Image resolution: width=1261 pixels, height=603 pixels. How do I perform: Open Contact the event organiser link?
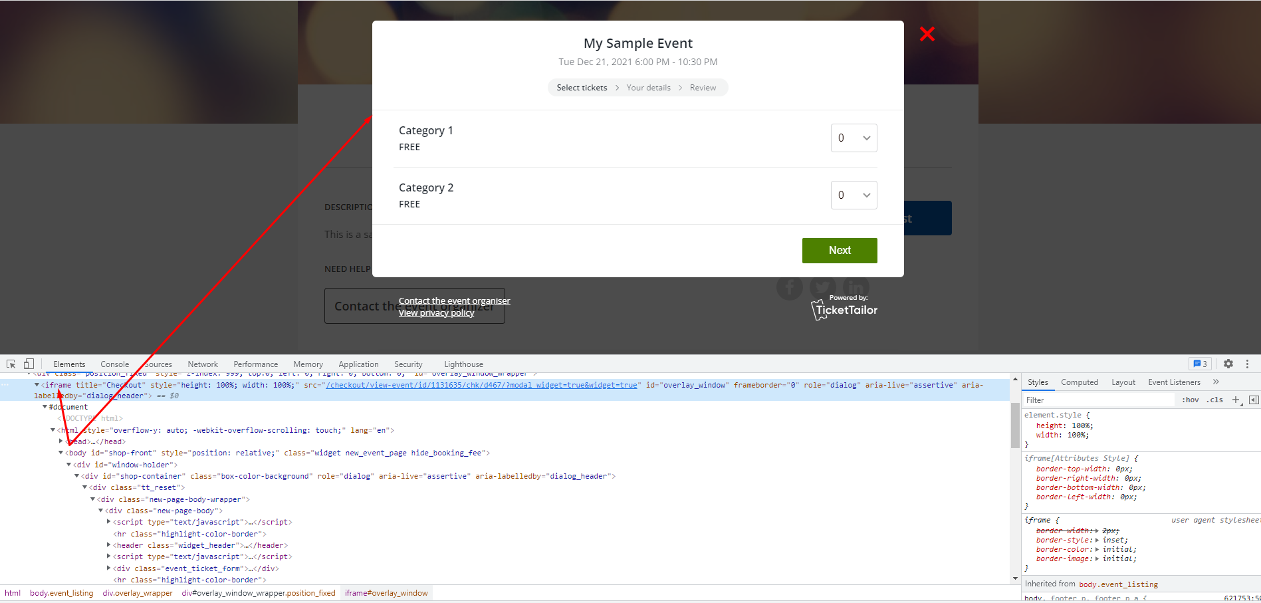click(454, 301)
